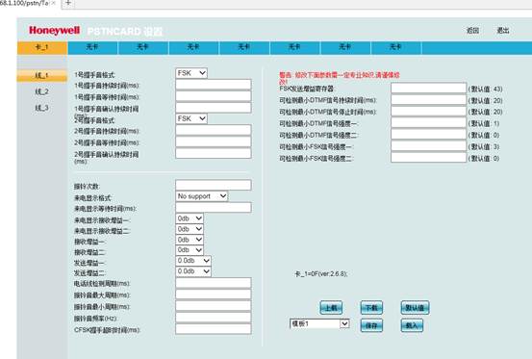
Task: Open a new browser tab with plus icon
Action: [68, 3]
